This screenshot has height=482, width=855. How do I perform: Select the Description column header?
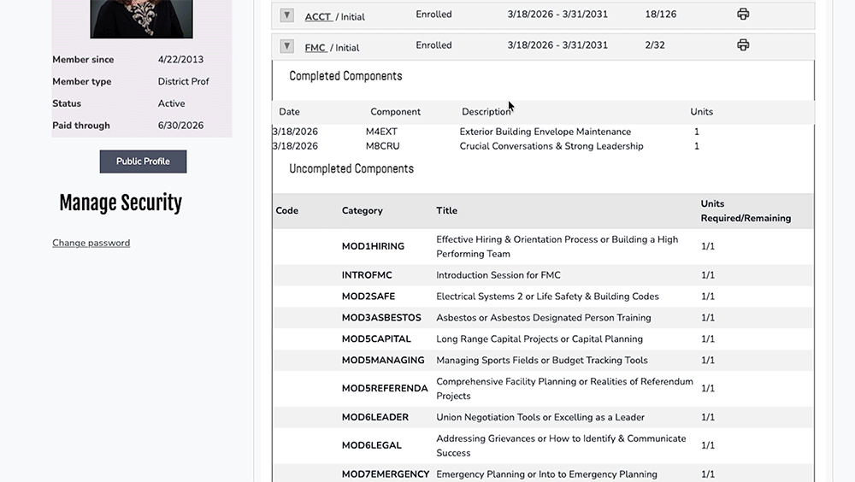486,112
